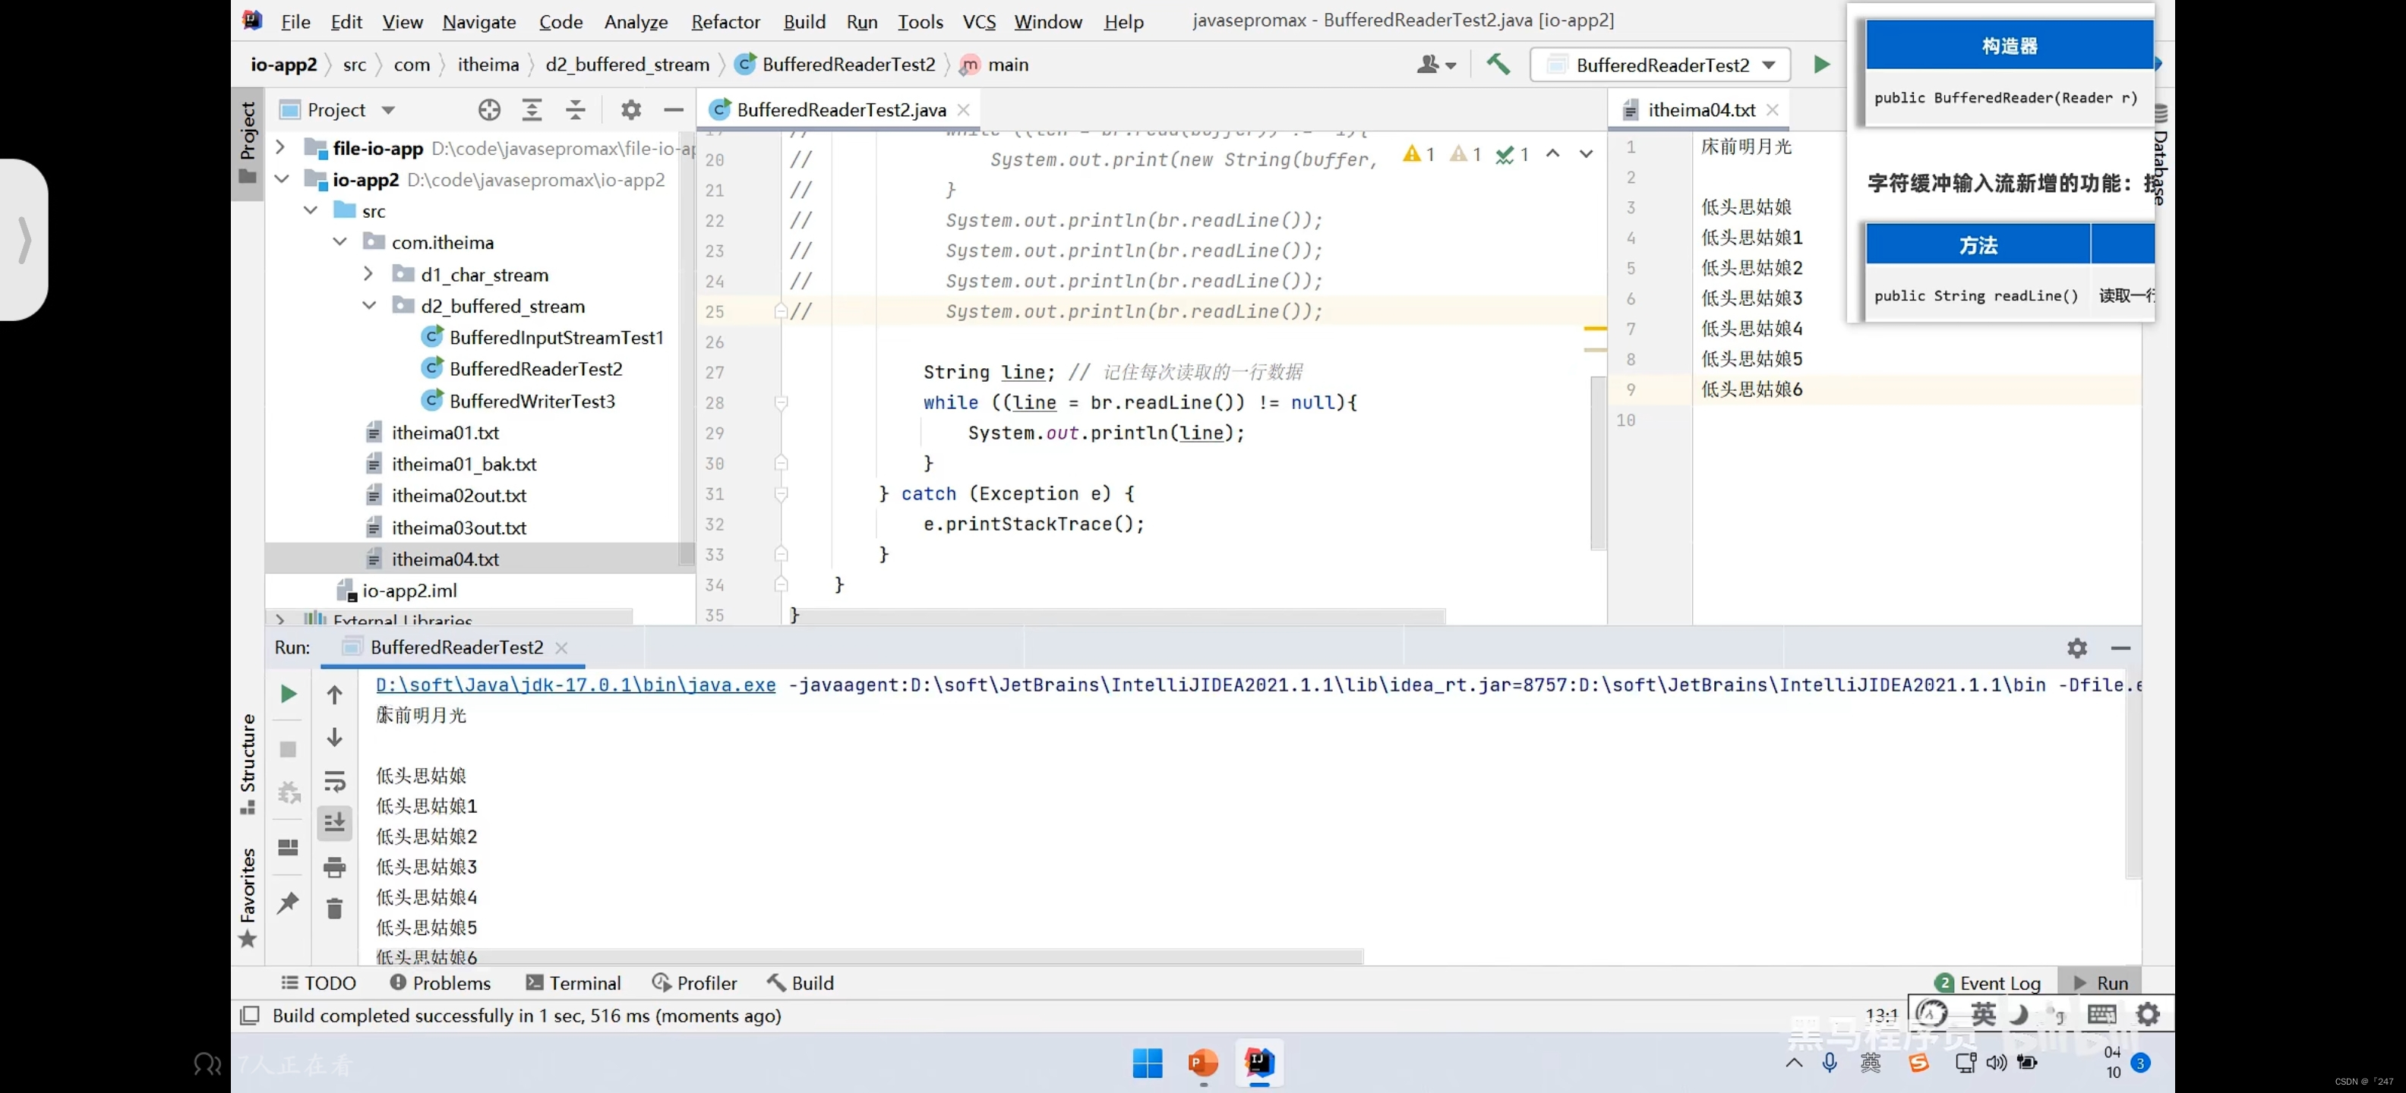Select itheima01_bak.txt in project tree

(464, 464)
